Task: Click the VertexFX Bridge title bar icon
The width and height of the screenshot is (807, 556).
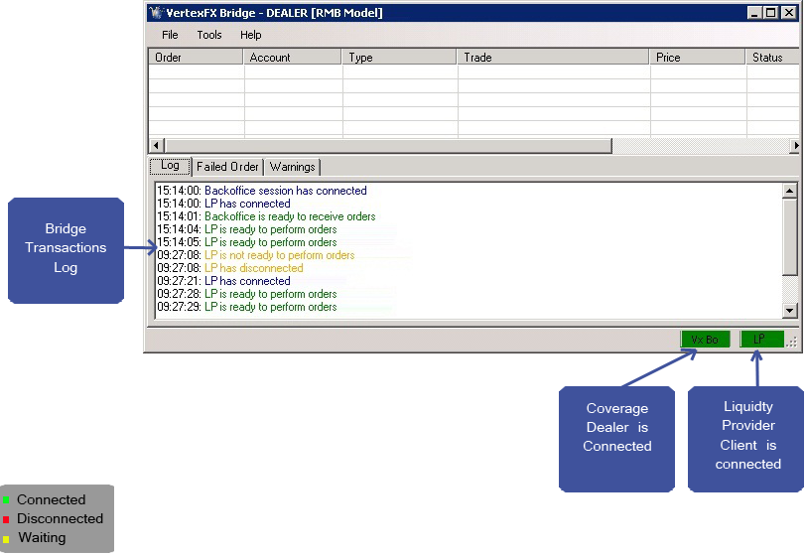Action: pyautogui.click(x=155, y=13)
